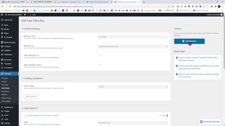This screenshot has width=225, height=126.
Task: Click into the Meta Box Title input
Action: point(133,37)
